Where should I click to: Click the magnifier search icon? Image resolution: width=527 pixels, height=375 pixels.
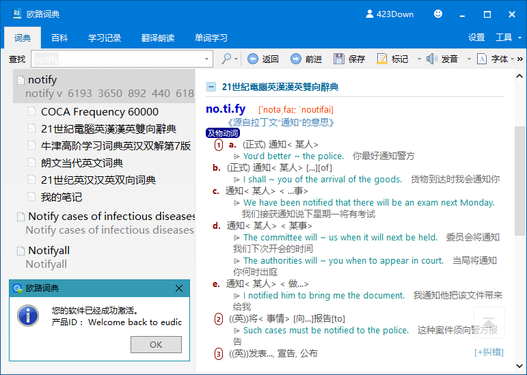226,59
